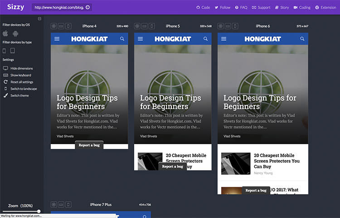Open the Code GitHub link
This screenshot has width=340, height=218.
203,8
